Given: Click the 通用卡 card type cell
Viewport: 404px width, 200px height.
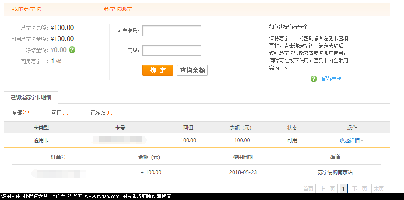Looking at the screenshot, I should (41, 140).
